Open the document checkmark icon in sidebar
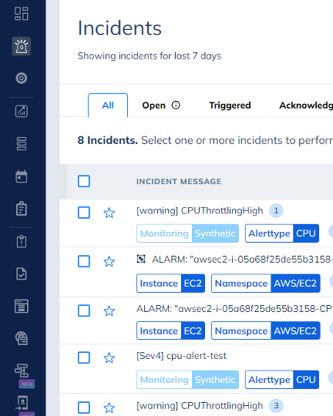The height and width of the screenshot is (416, 333). (22, 273)
